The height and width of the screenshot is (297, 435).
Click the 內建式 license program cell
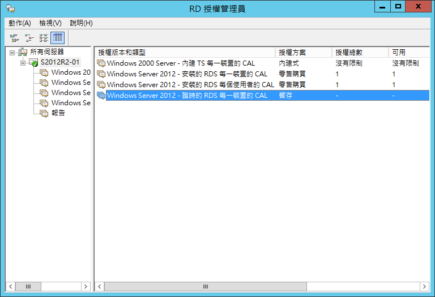(288, 63)
